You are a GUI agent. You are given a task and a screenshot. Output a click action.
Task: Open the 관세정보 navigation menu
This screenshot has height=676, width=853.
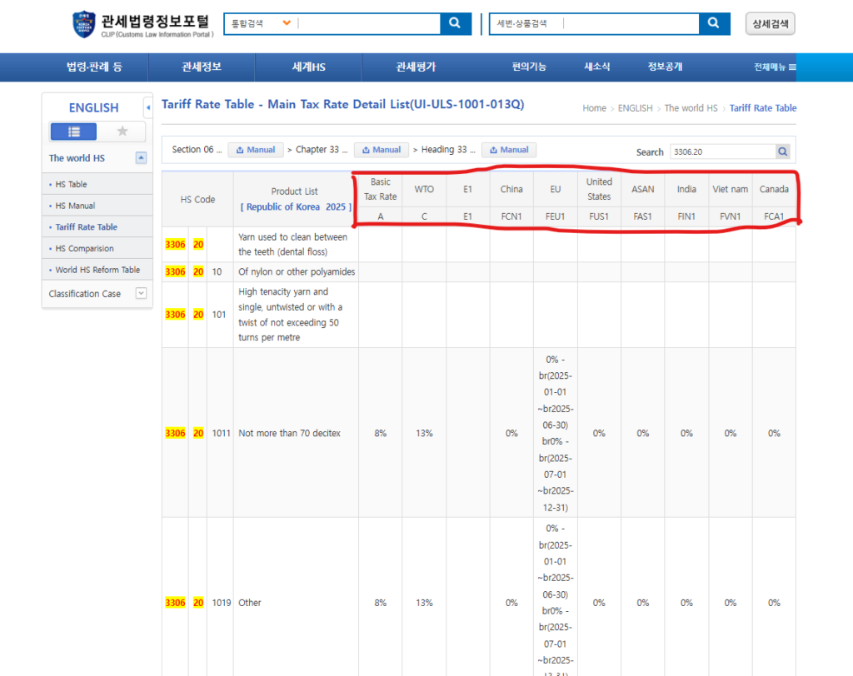coord(202,67)
